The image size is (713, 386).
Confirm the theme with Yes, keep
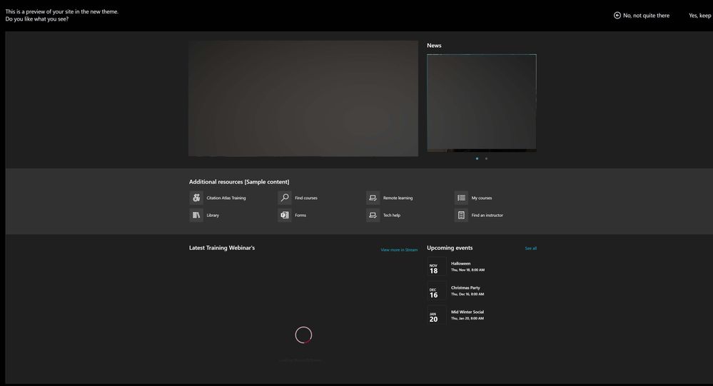pos(700,16)
